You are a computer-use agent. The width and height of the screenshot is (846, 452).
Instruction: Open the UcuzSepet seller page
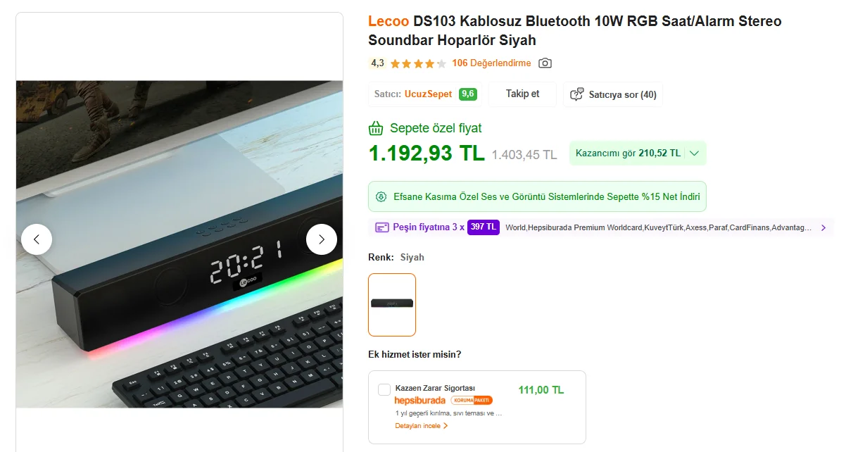pos(428,94)
